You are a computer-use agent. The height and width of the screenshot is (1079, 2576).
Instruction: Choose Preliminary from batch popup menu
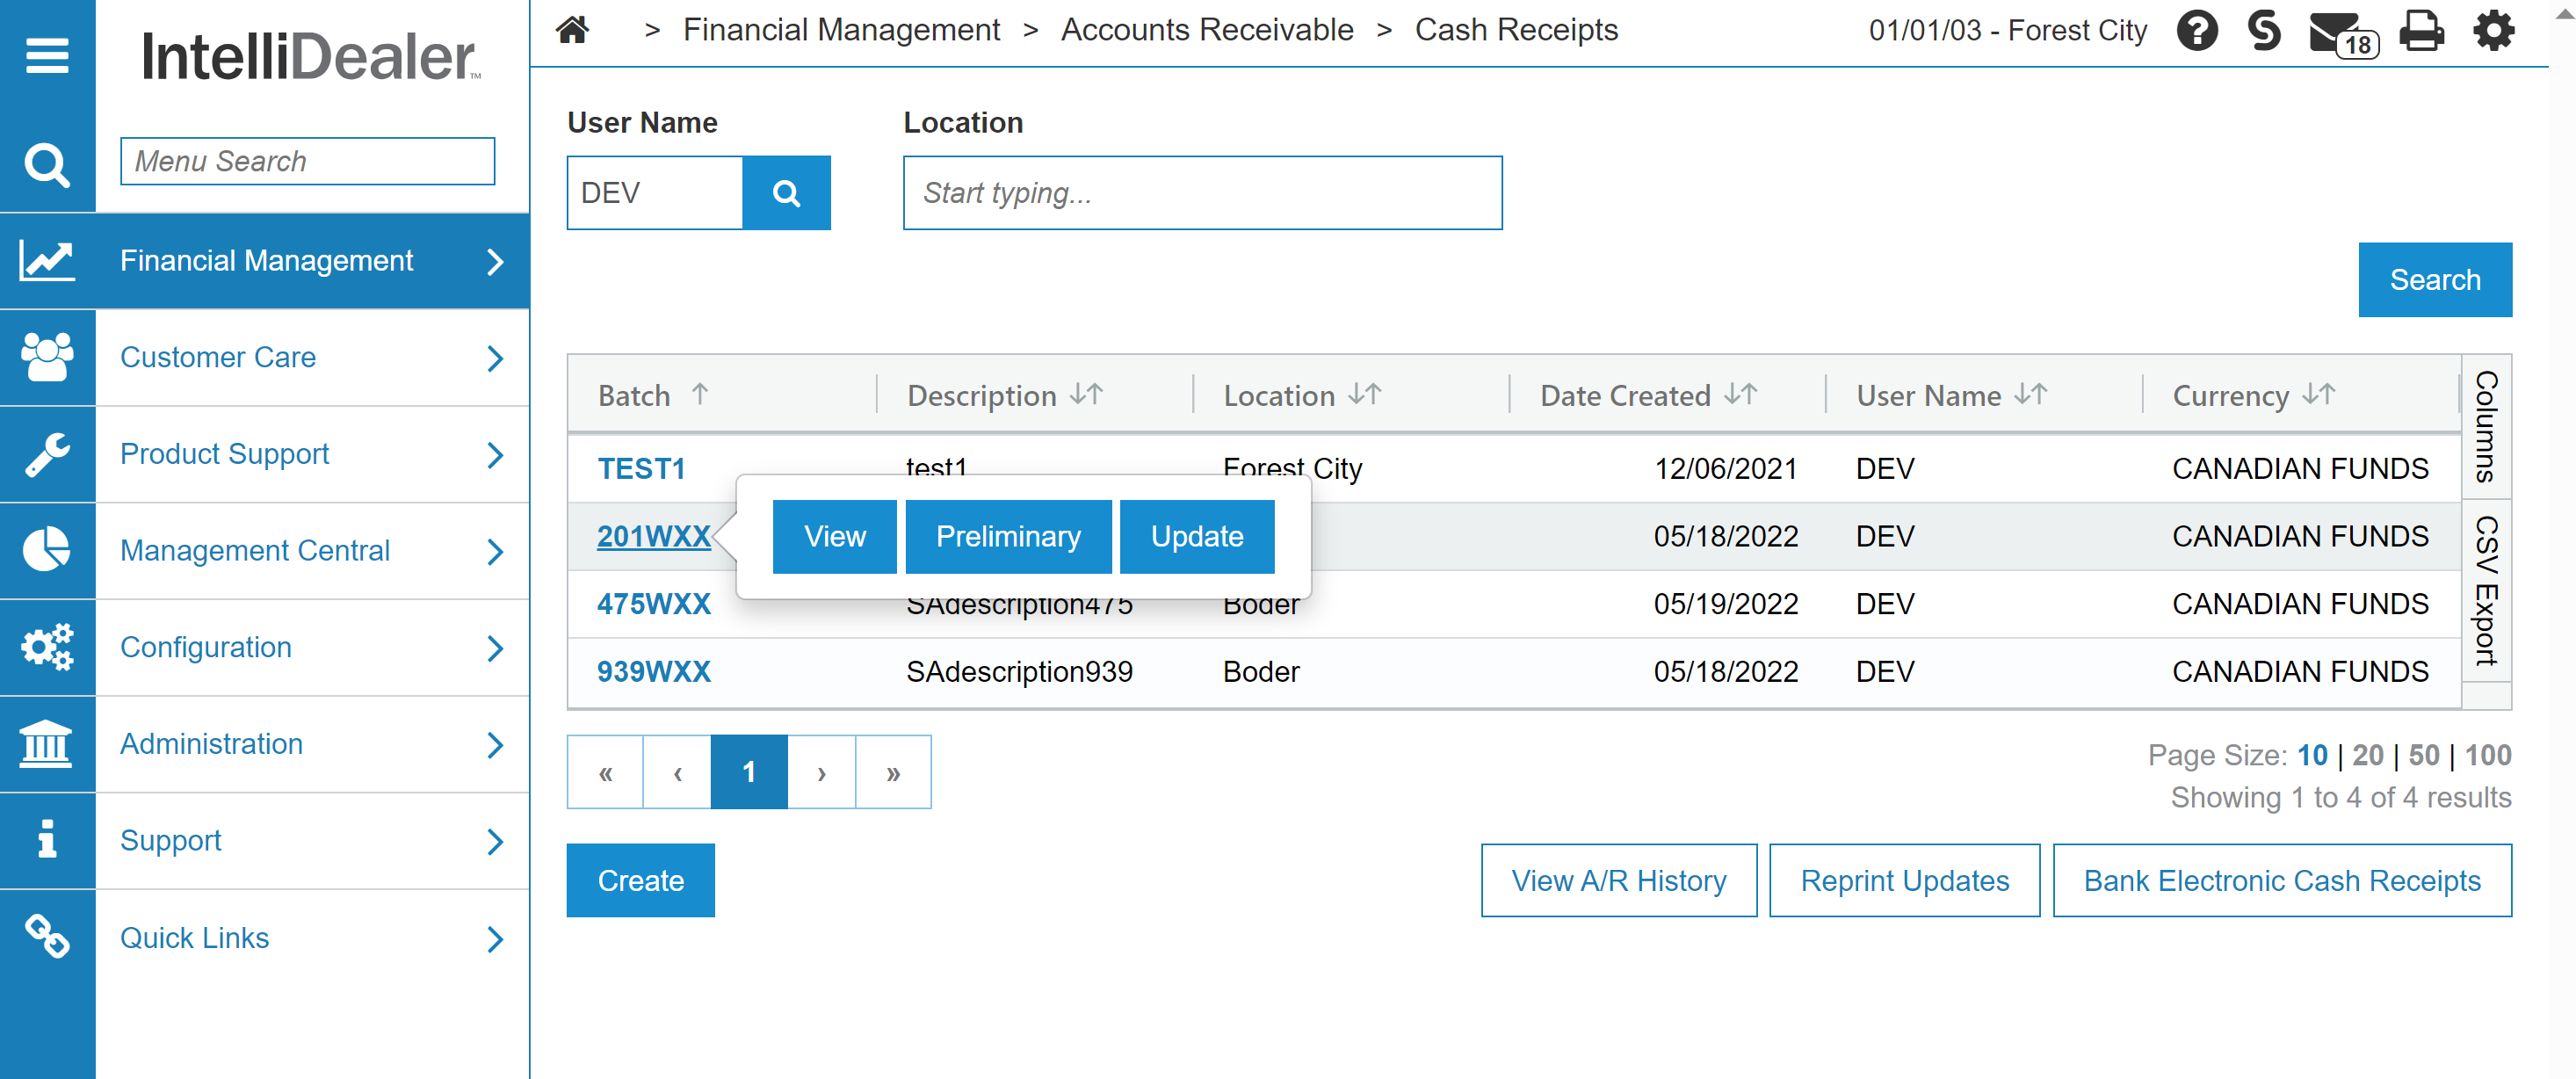point(1007,537)
